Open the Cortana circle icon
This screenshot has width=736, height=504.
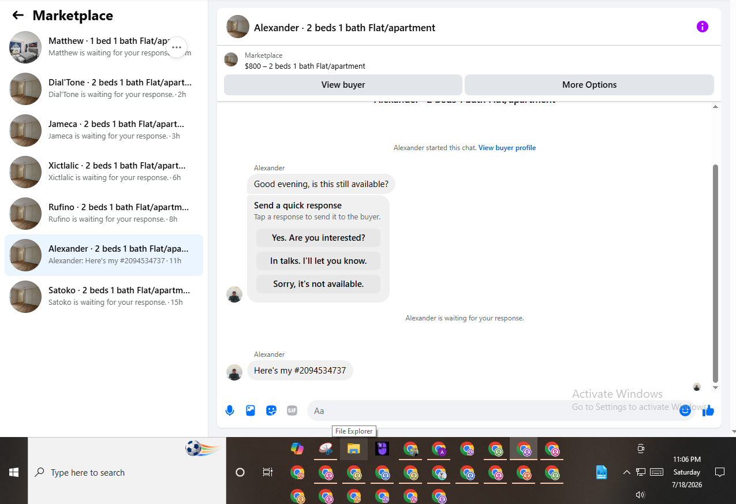[240, 472]
